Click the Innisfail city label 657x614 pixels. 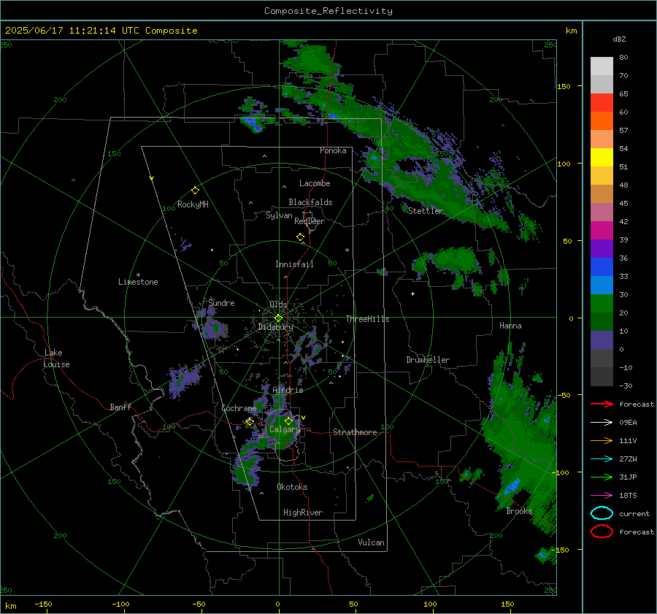[x=294, y=264]
